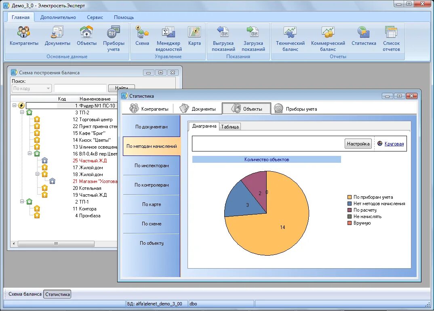Select Контрагенты tab in Статистика window

pos(149,109)
